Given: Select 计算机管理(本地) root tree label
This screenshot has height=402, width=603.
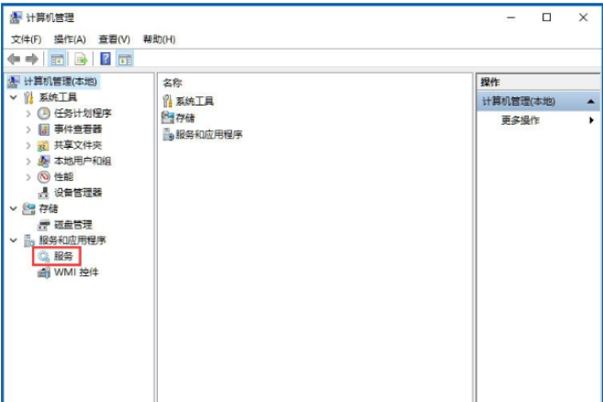Looking at the screenshot, I should [61, 81].
